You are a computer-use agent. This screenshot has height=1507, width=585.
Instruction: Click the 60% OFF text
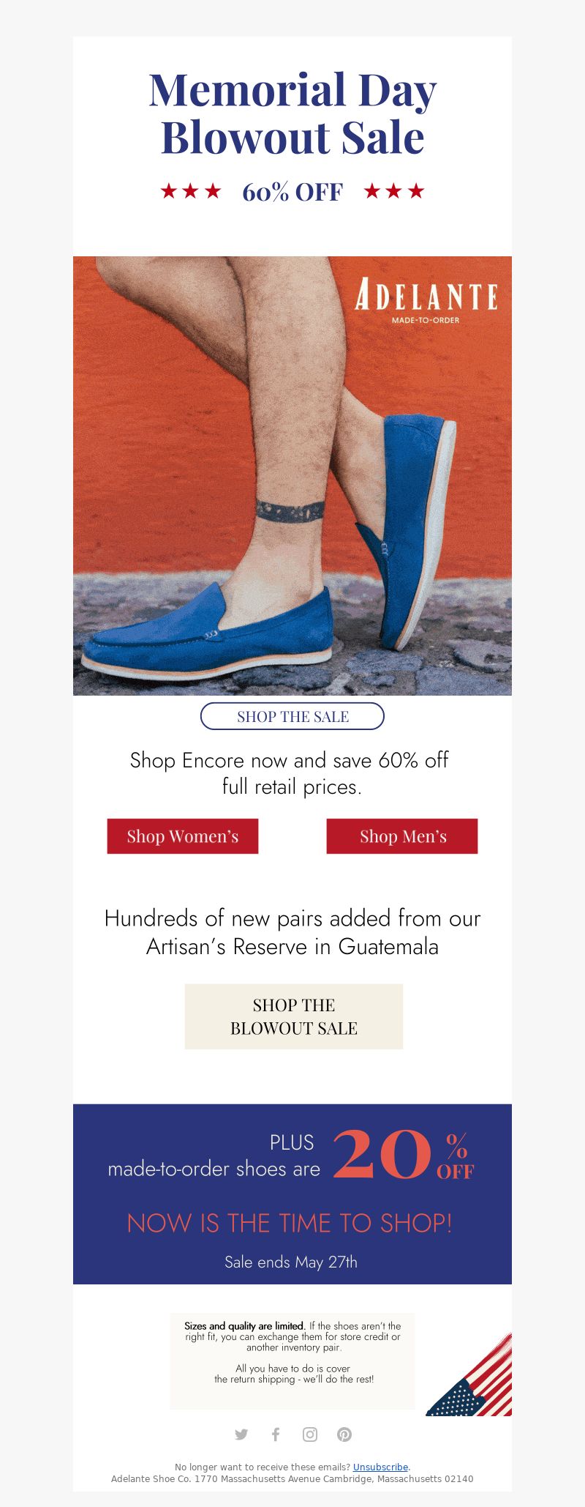pyautogui.click(x=292, y=192)
